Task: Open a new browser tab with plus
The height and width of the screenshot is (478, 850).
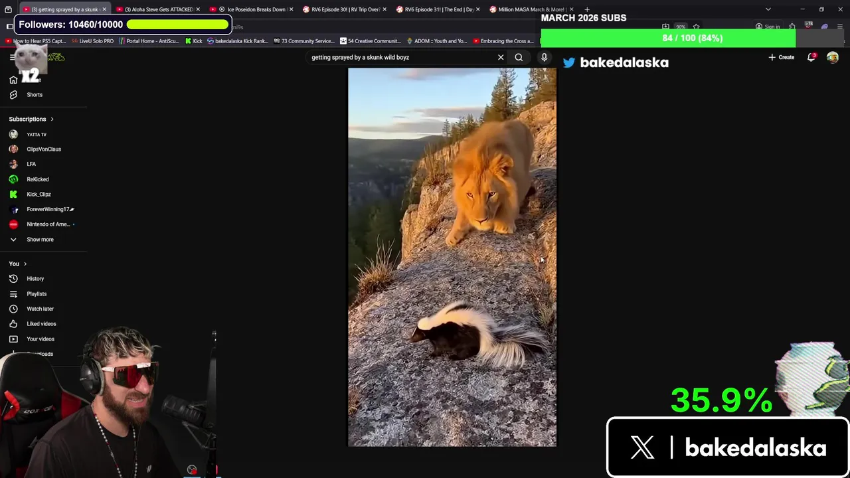Action: tap(586, 9)
